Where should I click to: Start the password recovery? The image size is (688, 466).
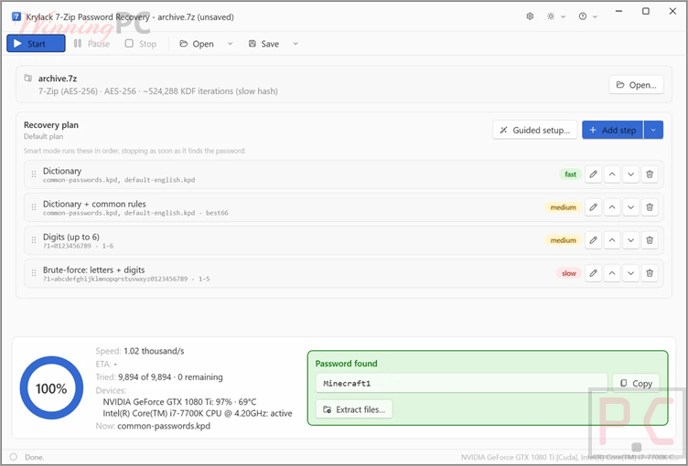pos(36,43)
